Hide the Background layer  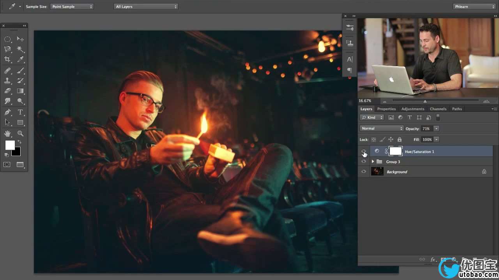tap(364, 171)
